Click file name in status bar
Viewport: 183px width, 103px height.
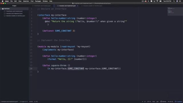9,102
